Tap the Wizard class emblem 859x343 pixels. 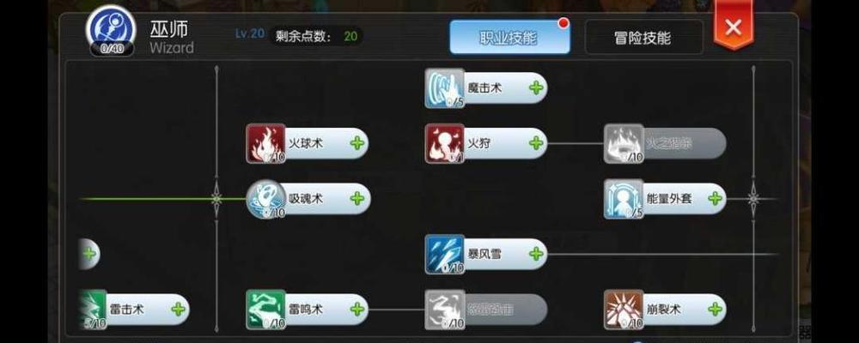point(111,30)
